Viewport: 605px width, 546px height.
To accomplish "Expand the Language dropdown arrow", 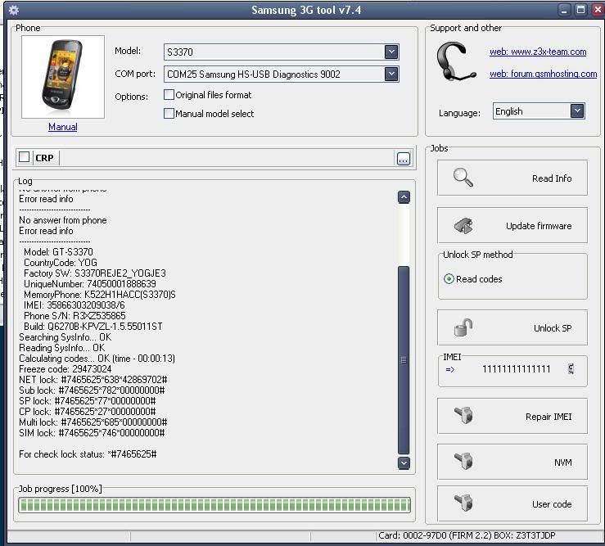I will [x=577, y=111].
